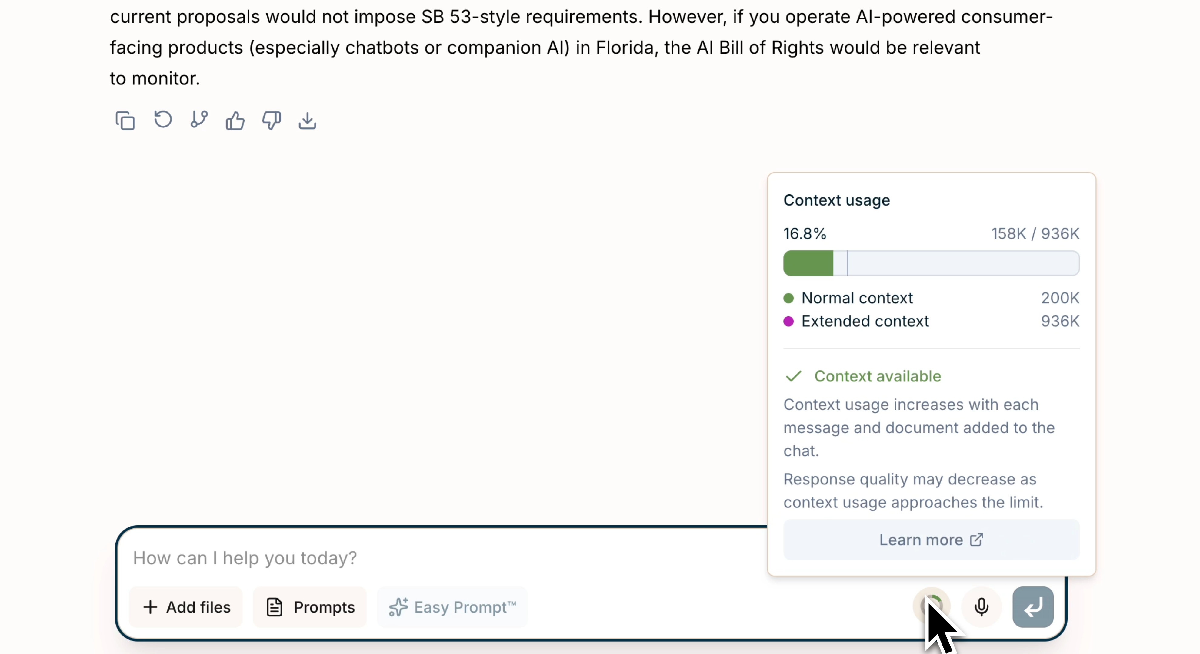Viewport: 1200px width, 654px height.
Task: Click the Context available status text
Action: tap(877, 376)
